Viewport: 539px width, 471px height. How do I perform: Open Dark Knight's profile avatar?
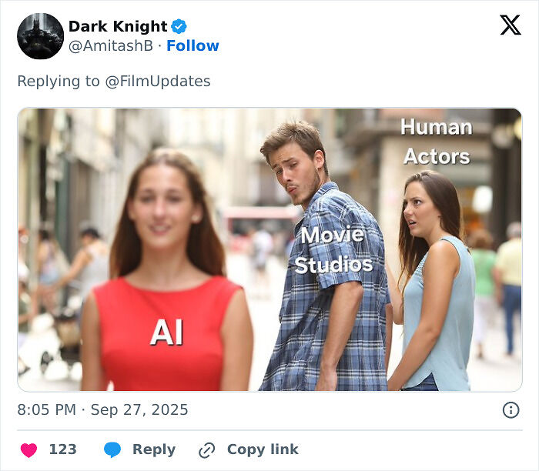40,36
